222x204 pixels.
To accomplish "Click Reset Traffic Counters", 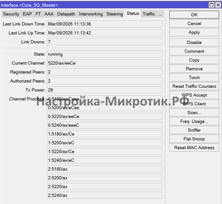I will coord(194,86).
